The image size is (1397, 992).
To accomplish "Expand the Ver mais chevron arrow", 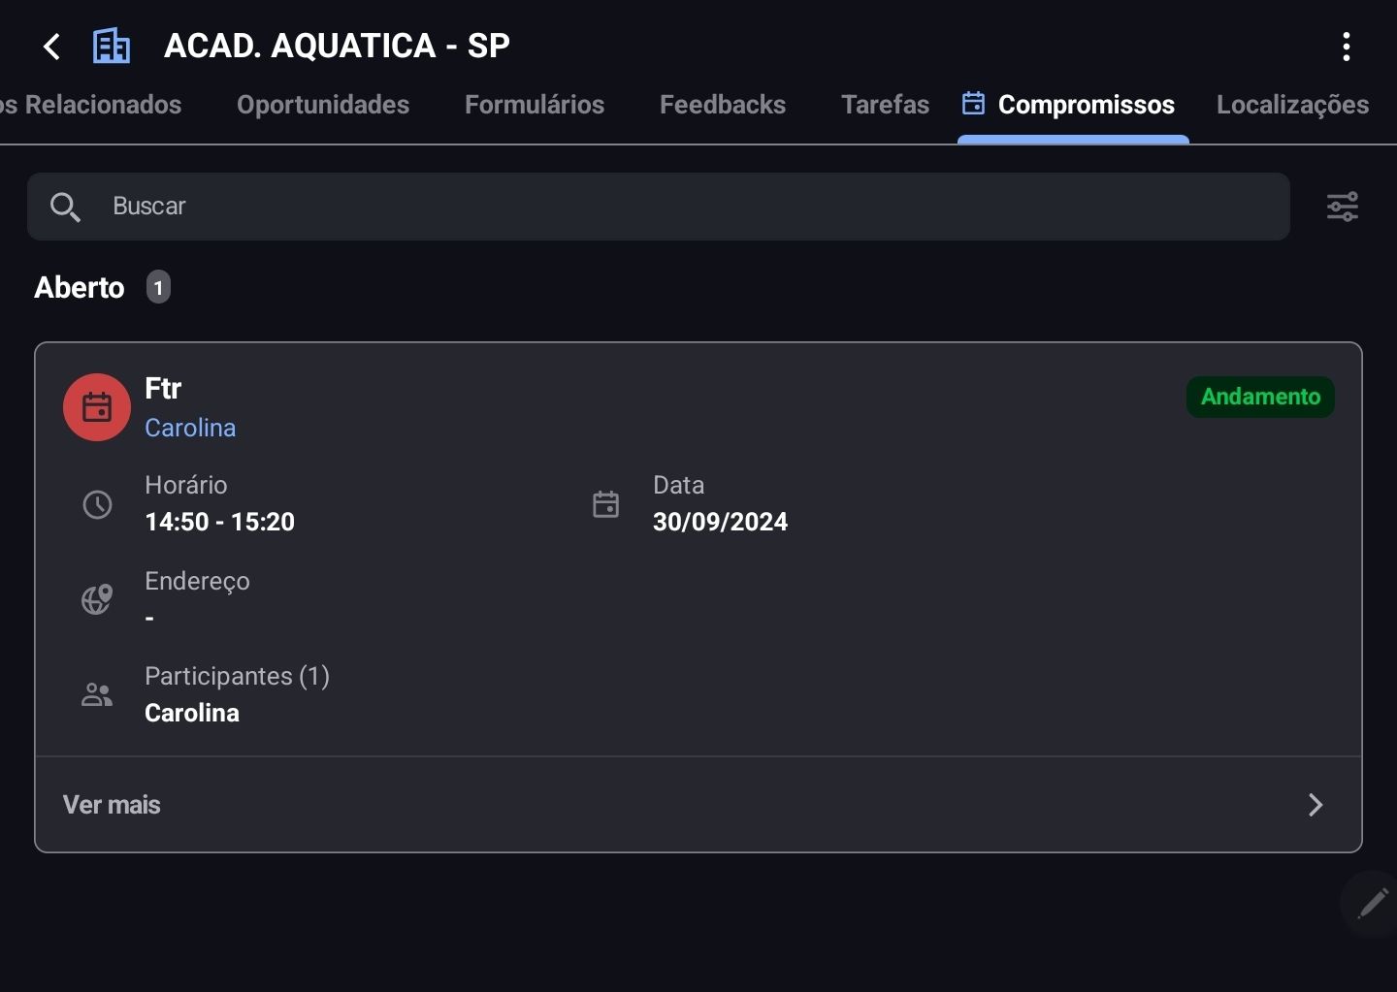I will (x=1316, y=805).
